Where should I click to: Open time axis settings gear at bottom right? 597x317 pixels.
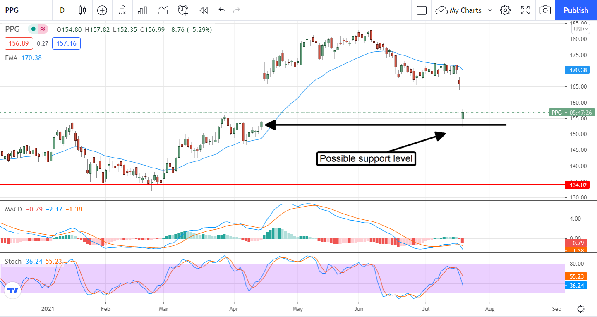click(x=581, y=309)
